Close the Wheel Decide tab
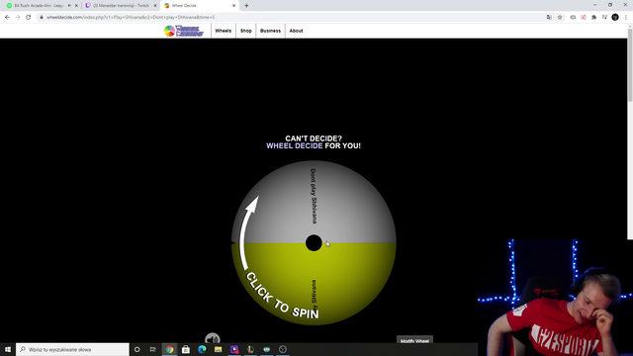The height and width of the screenshot is (356, 633). [x=233, y=6]
